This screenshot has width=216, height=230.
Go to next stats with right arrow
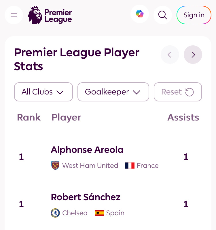(x=193, y=55)
